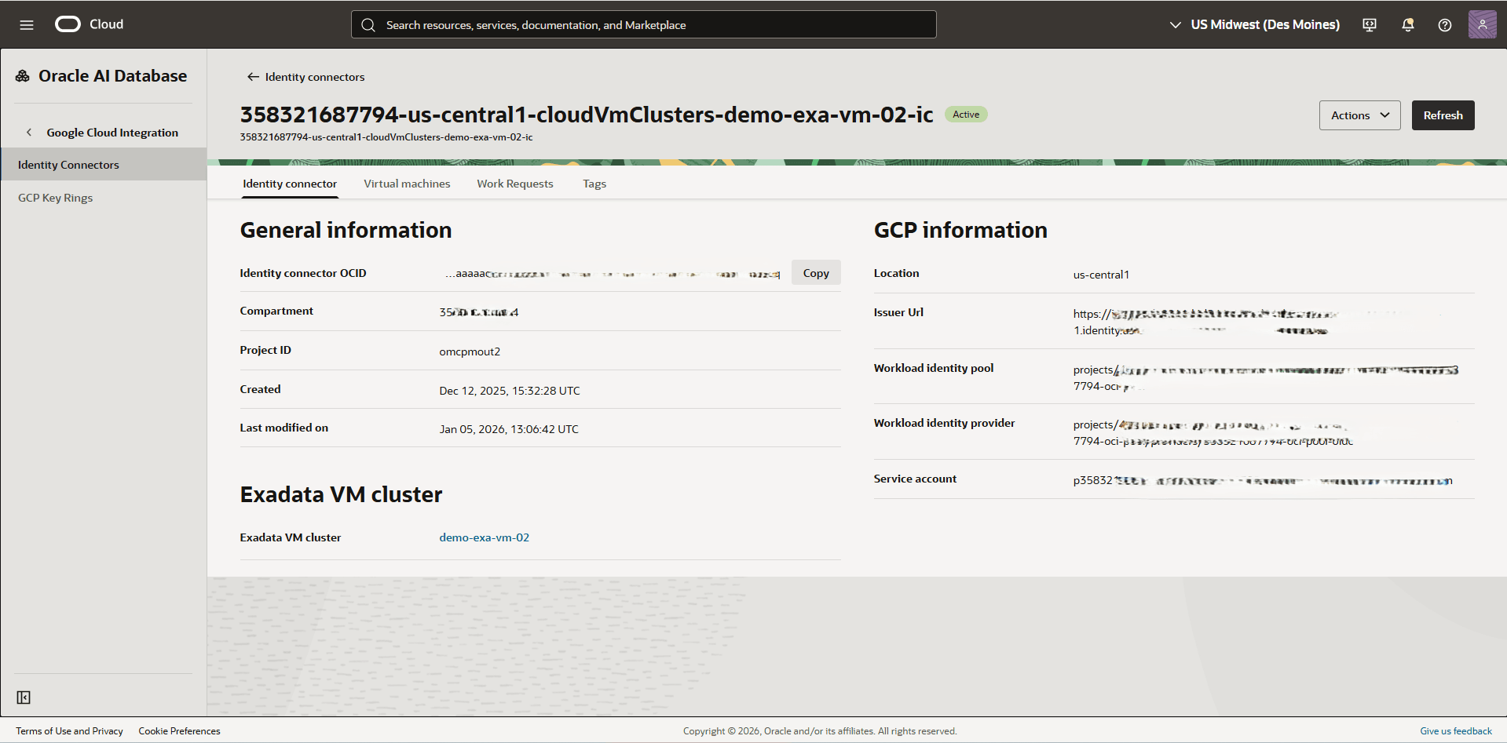Select GCP Key Rings in the sidebar

(x=55, y=197)
